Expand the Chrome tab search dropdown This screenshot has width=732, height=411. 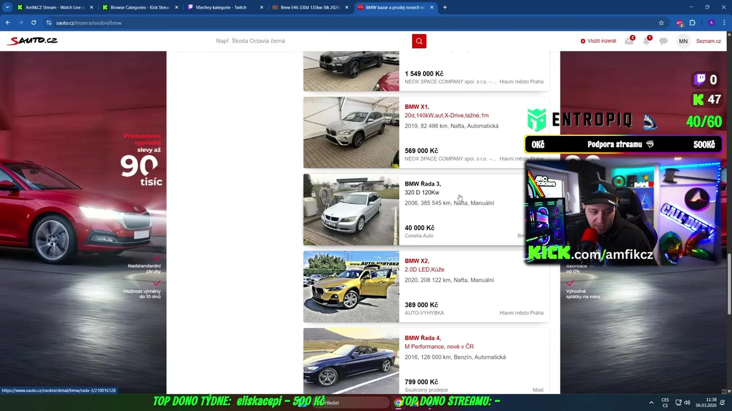(x=7, y=7)
